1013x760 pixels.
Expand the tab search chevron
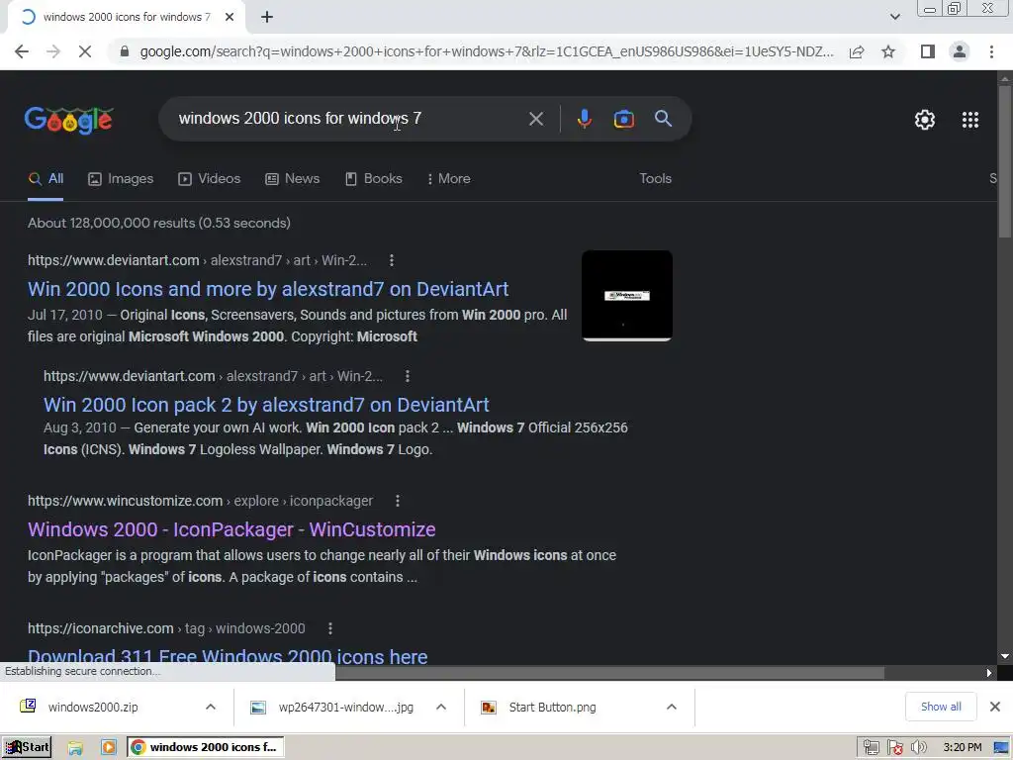[894, 18]
